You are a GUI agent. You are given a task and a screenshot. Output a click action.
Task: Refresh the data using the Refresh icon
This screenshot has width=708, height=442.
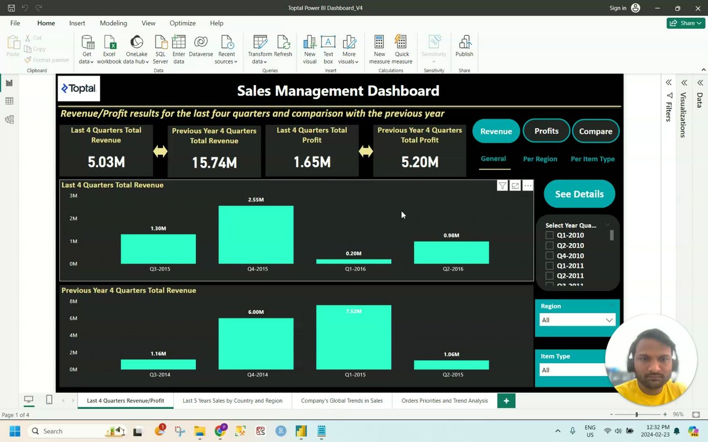point(283,43)
